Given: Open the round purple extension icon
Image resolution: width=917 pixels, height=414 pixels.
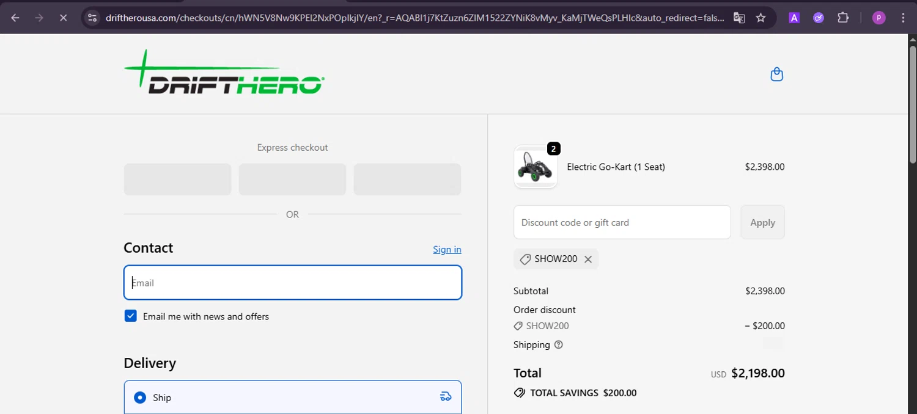Looking at the screenshot, I should click(x=819, y=18).
